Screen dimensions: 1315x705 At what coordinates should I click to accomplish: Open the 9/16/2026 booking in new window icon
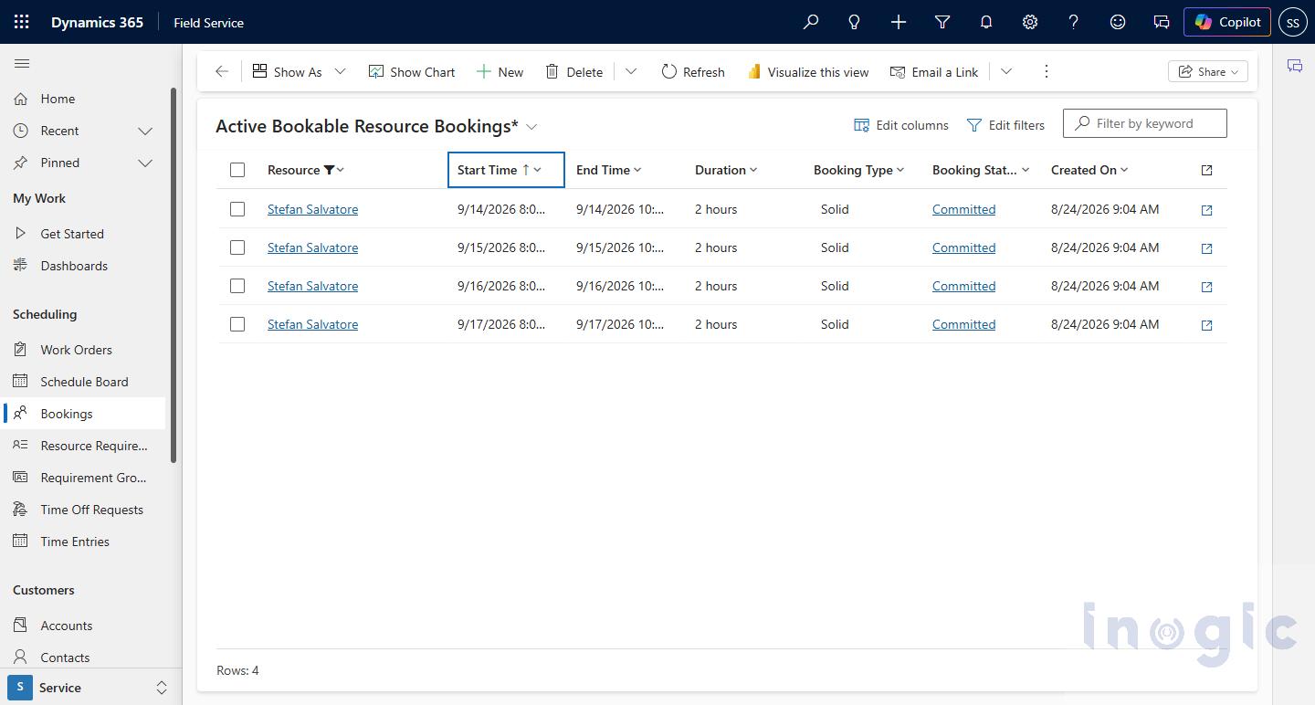tap(1206, 287)
